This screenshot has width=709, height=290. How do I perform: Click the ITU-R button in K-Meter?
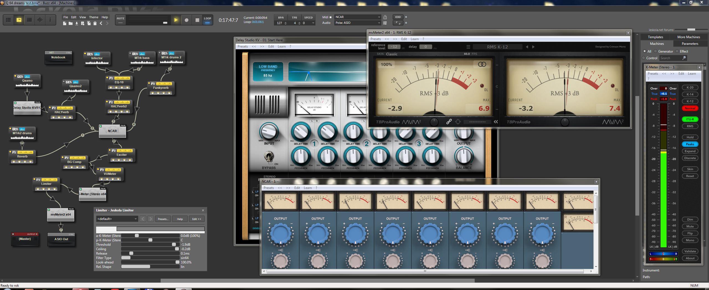pyautogui.click(x=690, y=119)
